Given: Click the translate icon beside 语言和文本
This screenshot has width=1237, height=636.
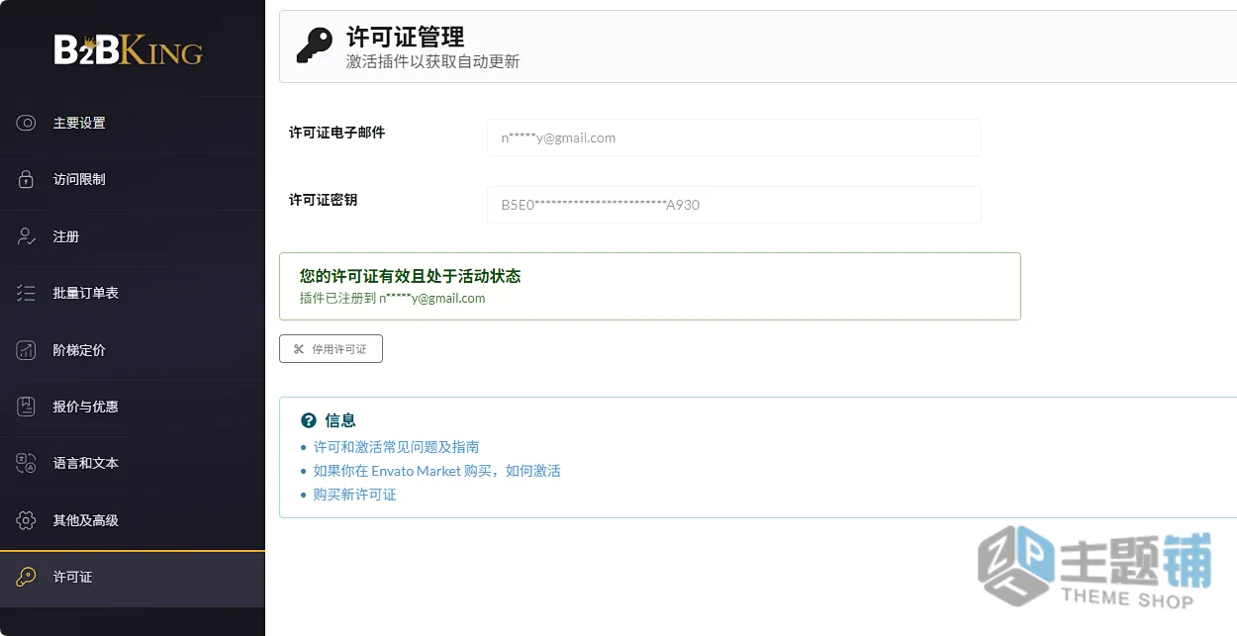Looking at the screenshot, I should tap(27, 463).
